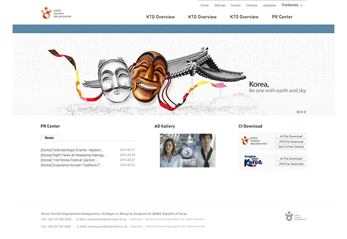Select the second carousel dot indicator
Image resolution: width=347 pixels, height=239 pixels.
tap(302, 112)
